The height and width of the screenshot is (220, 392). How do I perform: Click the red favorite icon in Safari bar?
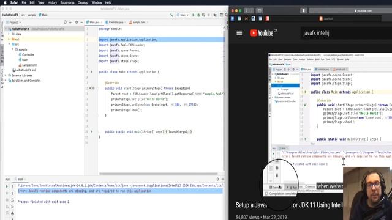[x=267, y=19]
